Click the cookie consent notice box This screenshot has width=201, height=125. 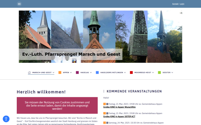pyautogui.click(x=57, y=105)
